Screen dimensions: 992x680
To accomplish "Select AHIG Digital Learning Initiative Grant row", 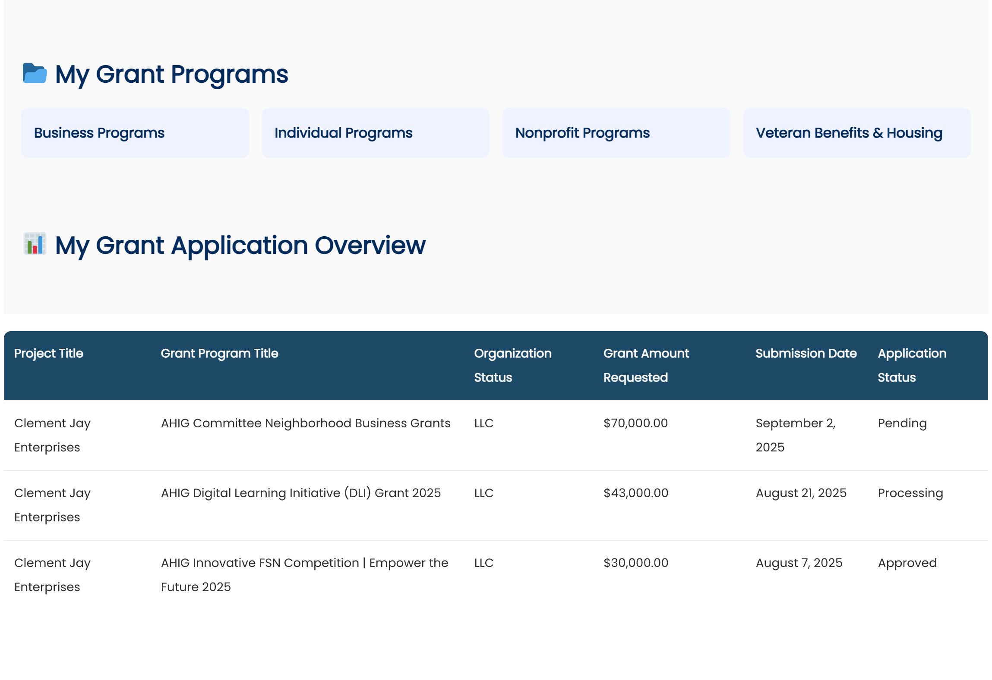I will click(300, 493).
